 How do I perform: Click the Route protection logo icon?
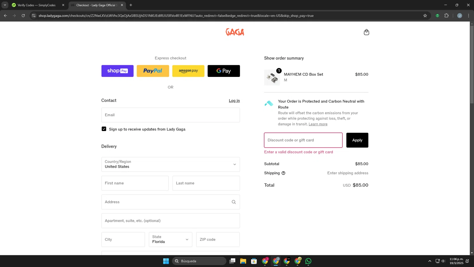point(269,103)
